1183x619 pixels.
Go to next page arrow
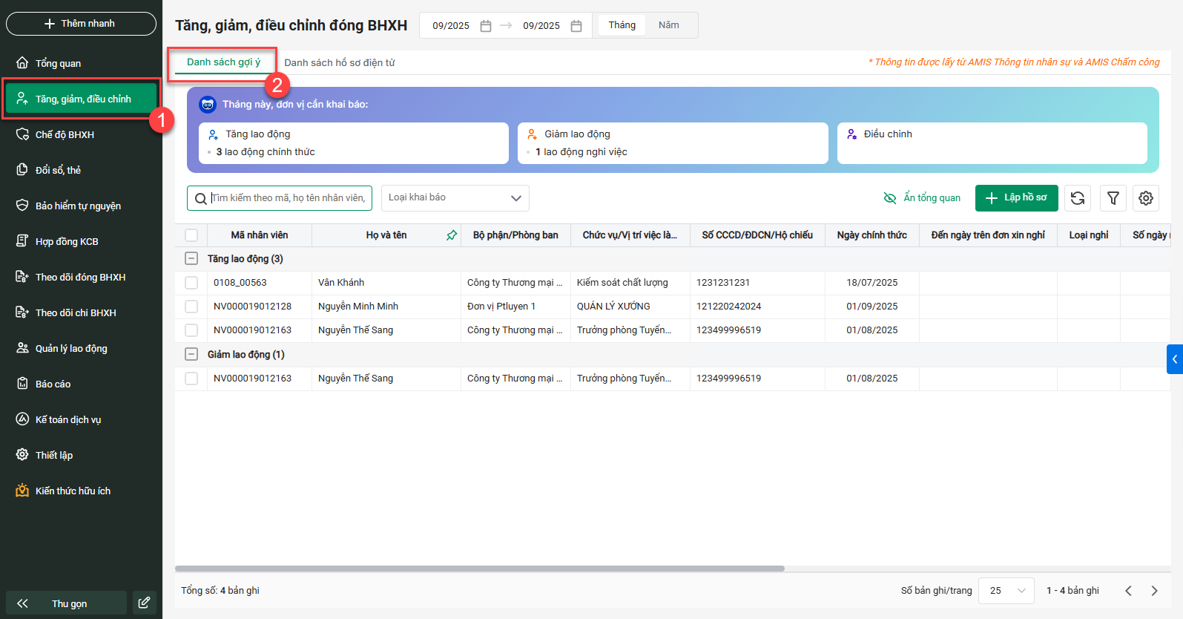[1154, 591]
